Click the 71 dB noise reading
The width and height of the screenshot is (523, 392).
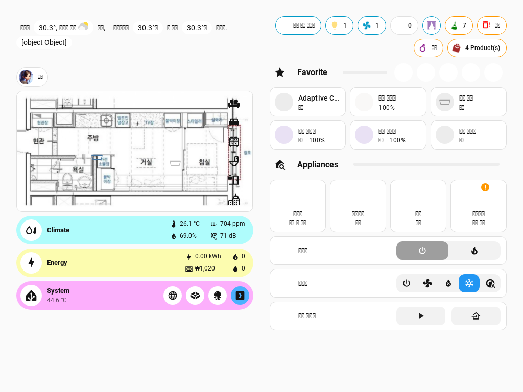(224, 236)
